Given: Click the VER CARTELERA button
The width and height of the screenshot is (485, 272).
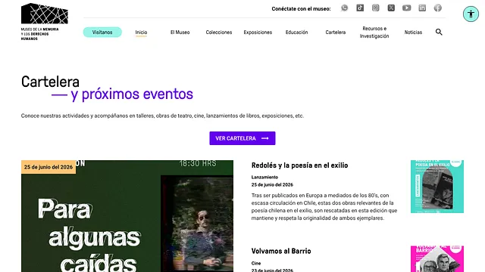Looking at the screenshot, I should [242, 138].
